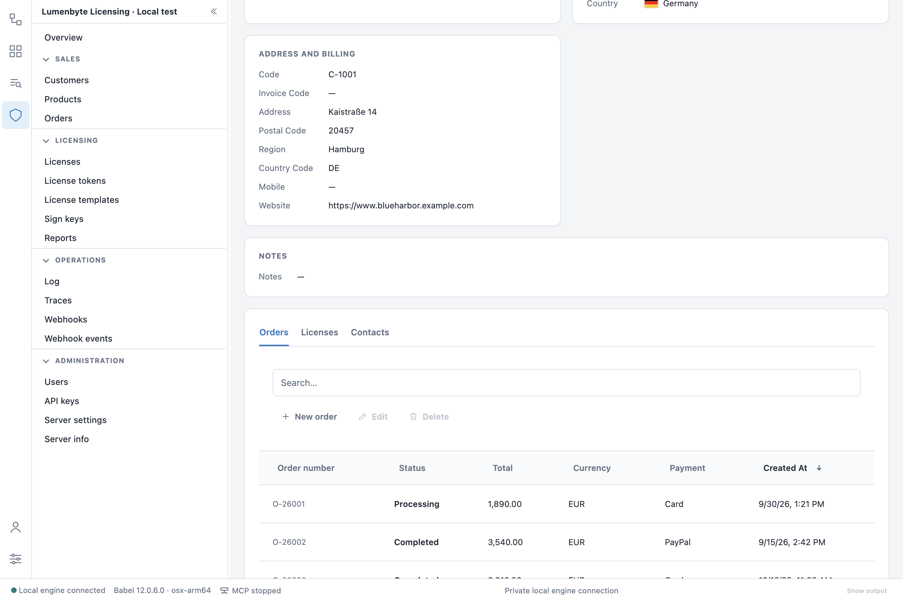Sort by the Total column header
The width and height of the screenshot is (903, 602).
point(502,467)
